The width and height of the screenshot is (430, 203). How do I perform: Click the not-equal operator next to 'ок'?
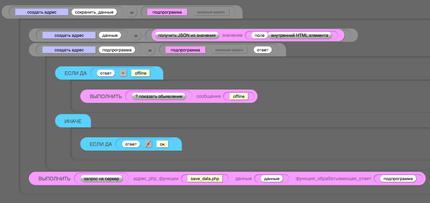point(149,144)
